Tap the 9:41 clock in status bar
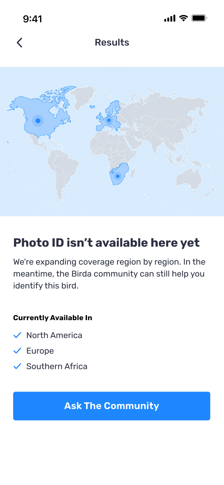This screenshot has width=224, height=485. (x=33, y=19)
